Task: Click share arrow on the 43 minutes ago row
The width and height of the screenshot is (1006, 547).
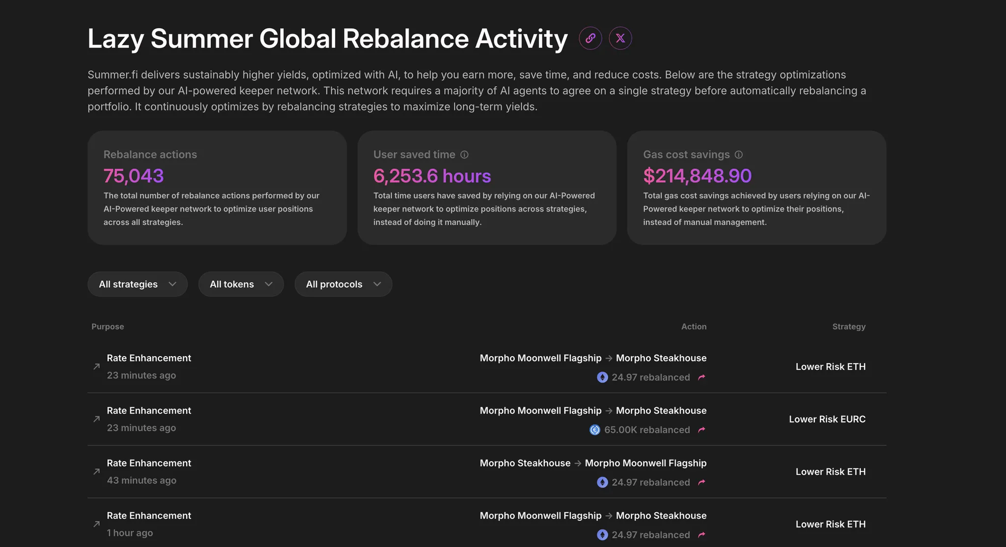Action: click(702, 482)
